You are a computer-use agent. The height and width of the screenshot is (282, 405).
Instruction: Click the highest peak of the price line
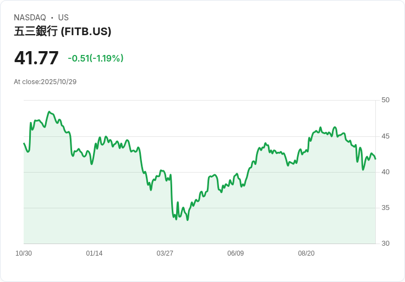click(49, 112)
